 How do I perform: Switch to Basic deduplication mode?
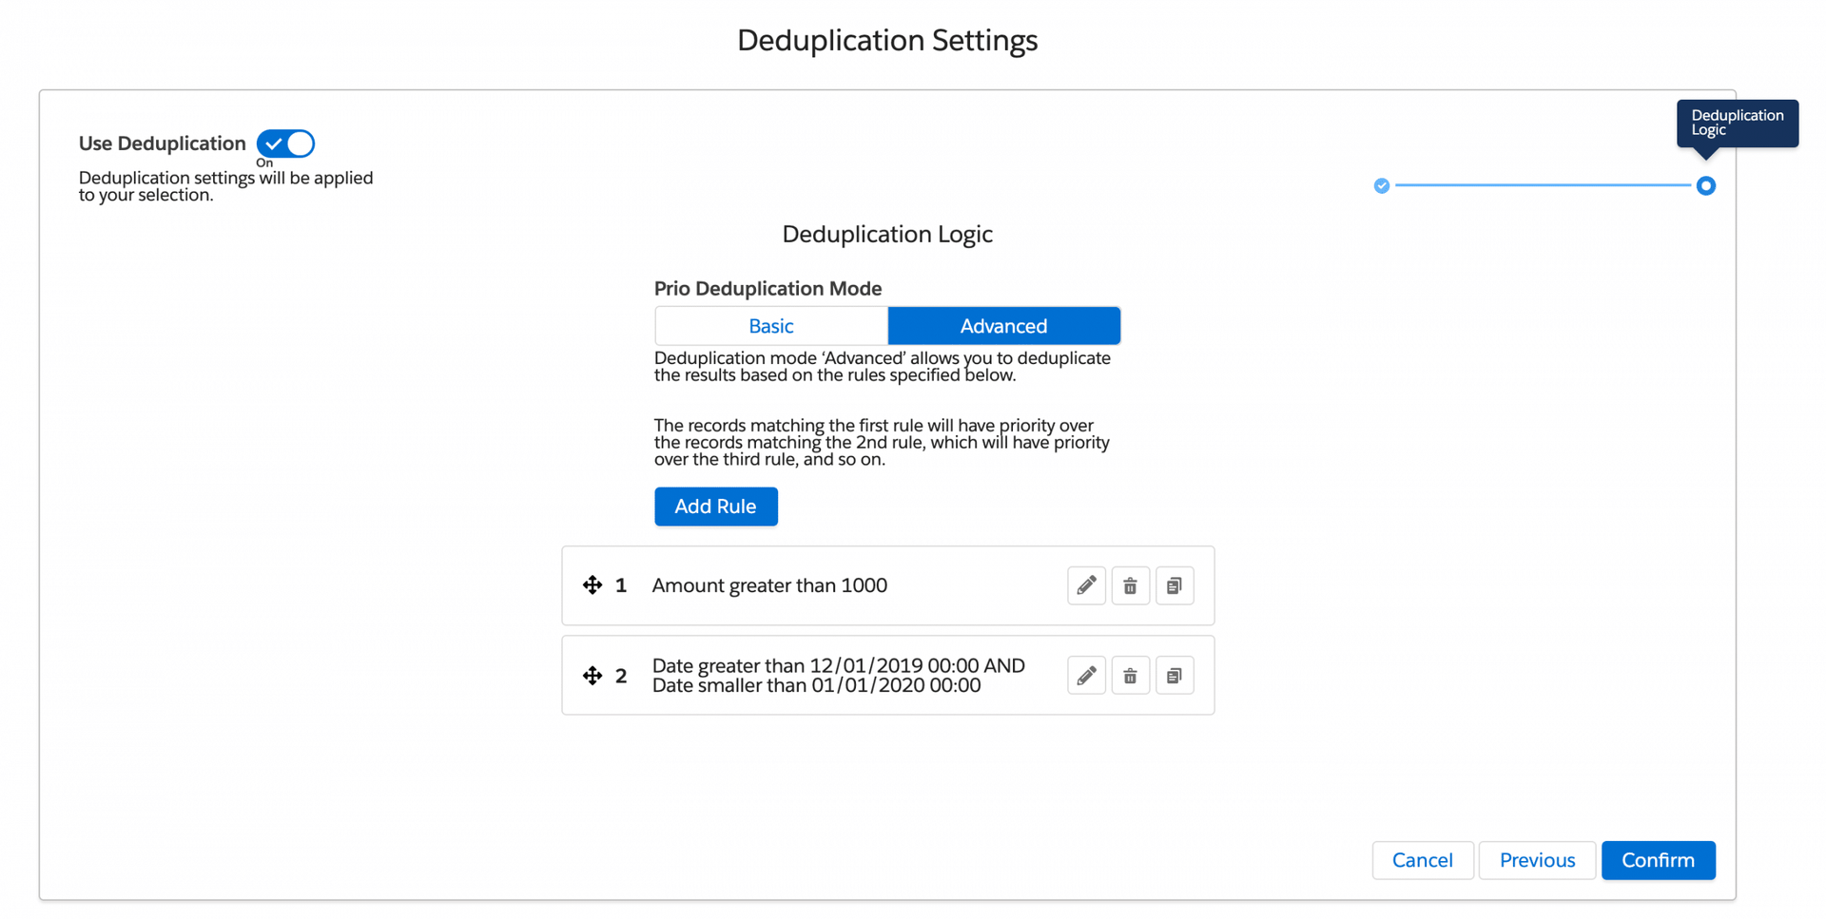[770, 326]
